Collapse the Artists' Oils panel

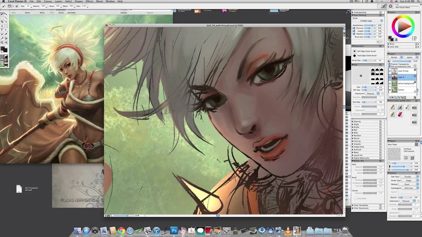pyautogui.click(x=352, y=161)
